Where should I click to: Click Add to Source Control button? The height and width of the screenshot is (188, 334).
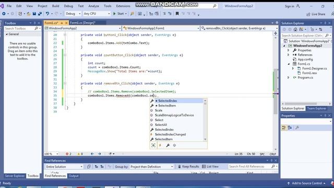306,183
